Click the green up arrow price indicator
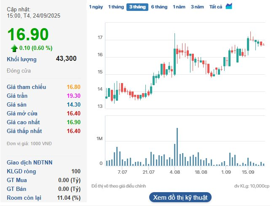The width and height of the screenshot is (279, 206). 14,48
